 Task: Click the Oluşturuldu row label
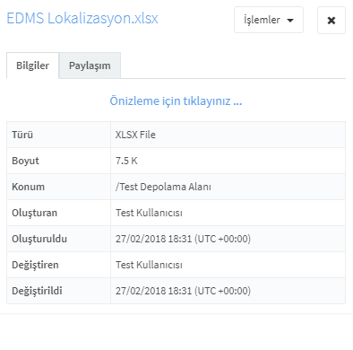pos(39,239)
